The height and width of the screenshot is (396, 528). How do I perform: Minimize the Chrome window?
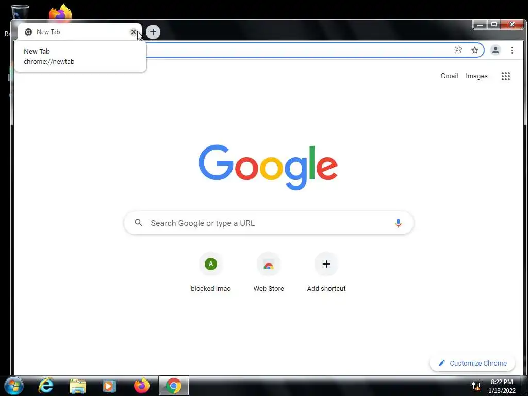(x=480, y=24)
